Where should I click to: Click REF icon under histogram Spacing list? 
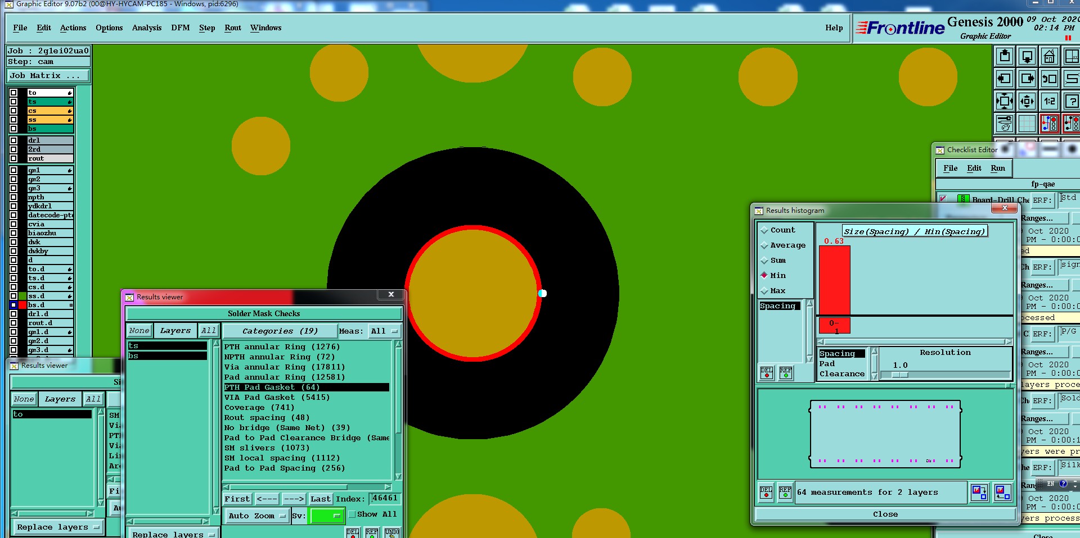[786, 373]
